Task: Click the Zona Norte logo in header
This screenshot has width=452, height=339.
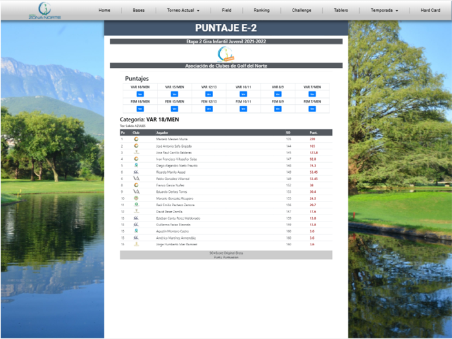Action: (45, 11)
